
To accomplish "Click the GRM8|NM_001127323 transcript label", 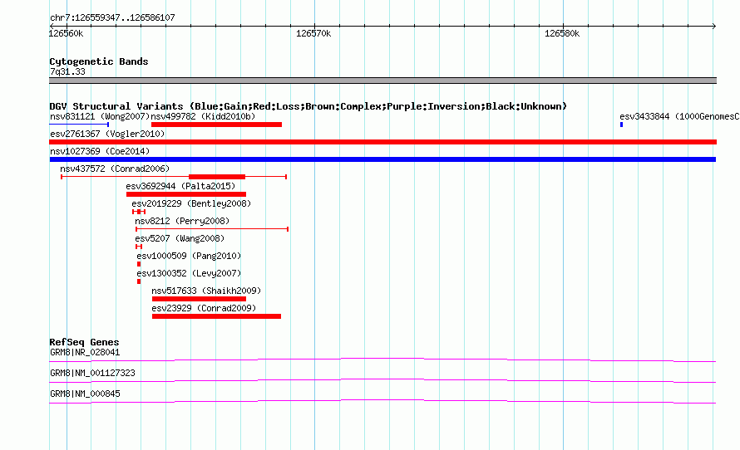I will pyautogui.click(x=92, y=373).
